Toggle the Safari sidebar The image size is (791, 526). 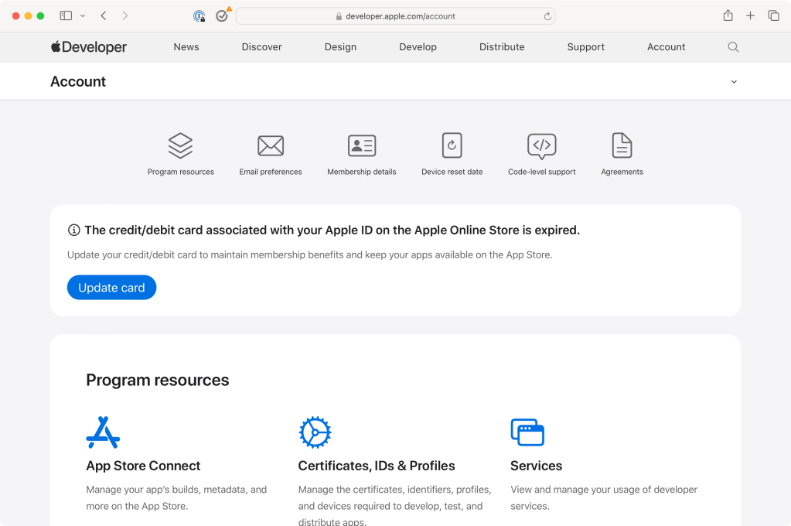pos(66,15)
